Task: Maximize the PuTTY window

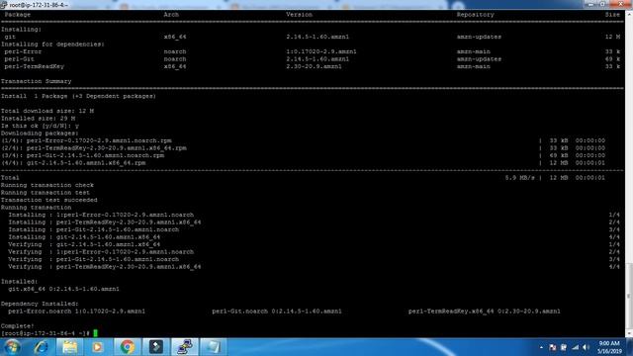Action: (603, 4)
